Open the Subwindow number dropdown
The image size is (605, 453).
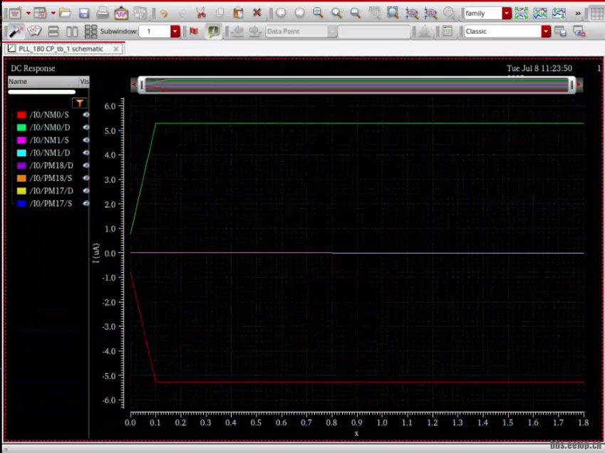175,31
